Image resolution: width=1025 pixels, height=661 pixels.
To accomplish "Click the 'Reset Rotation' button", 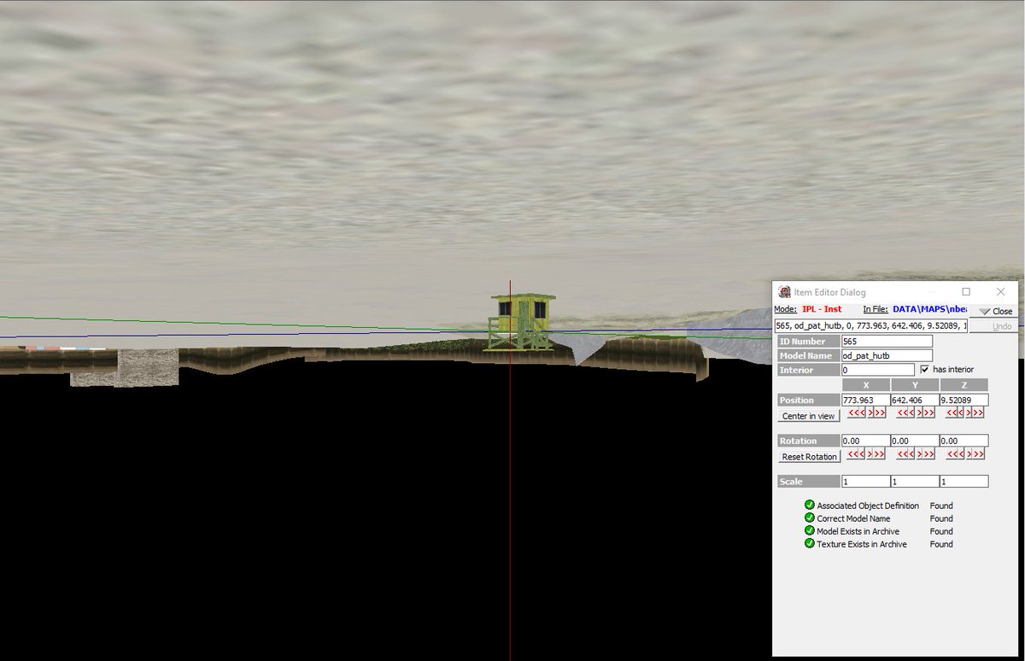I will [x=809, y=457].
